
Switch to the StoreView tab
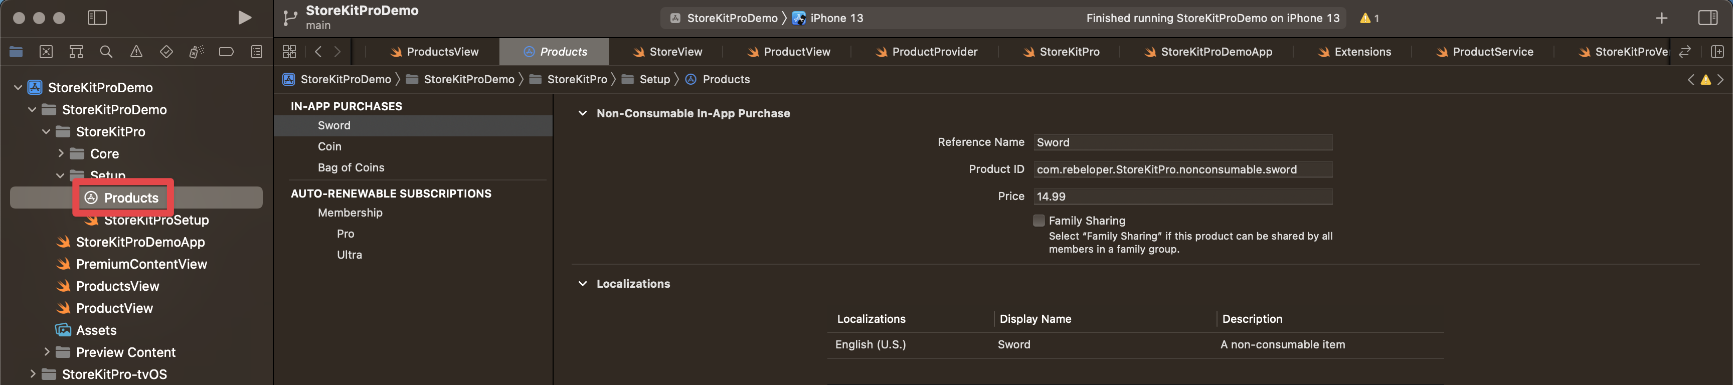667,52
